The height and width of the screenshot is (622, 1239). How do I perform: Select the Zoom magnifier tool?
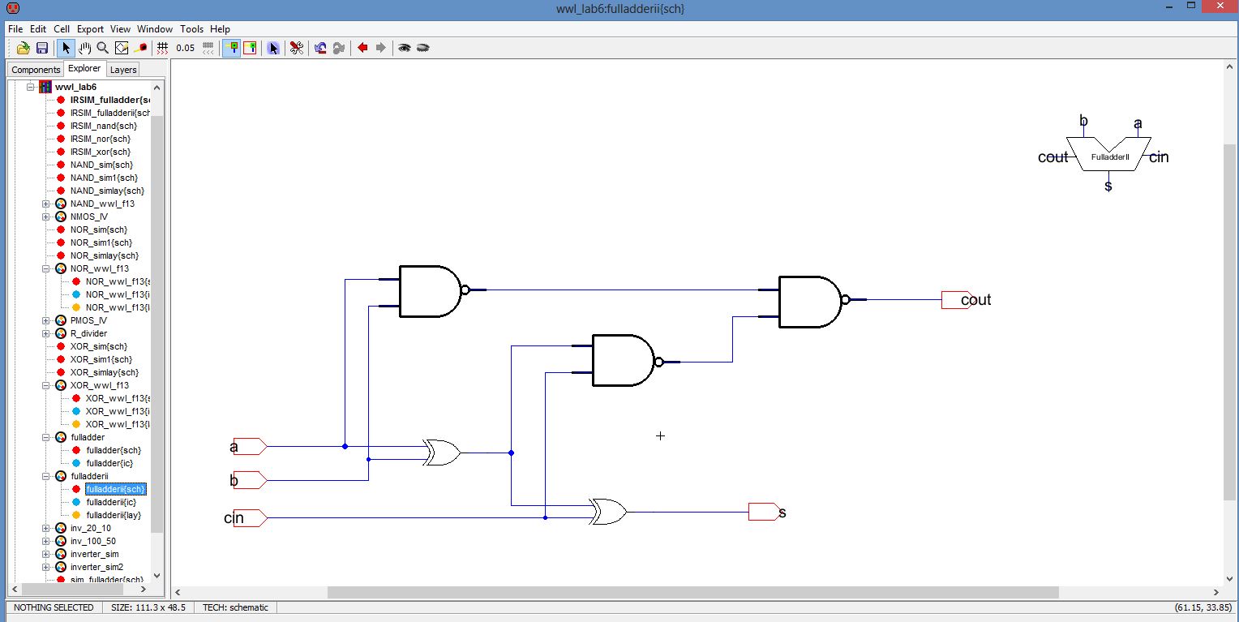point(103,48)
